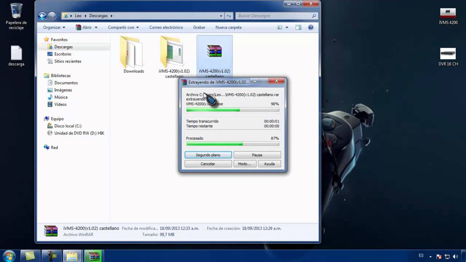Go forward with Explorer forward arrow
Screen dimensions: 466x262
pos(52,16)
